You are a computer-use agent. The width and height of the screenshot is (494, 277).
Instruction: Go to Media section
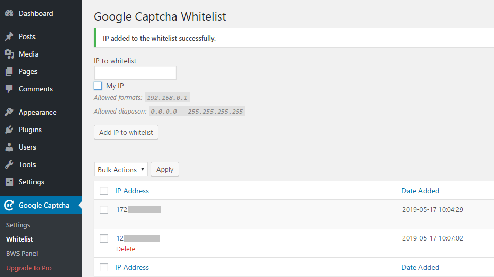(x=28, y=54)
